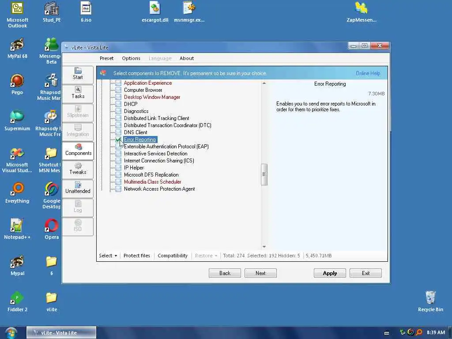452x339 pixels.
Task: Click the scroll down arrow of component list
Action: tap(264, 247)
